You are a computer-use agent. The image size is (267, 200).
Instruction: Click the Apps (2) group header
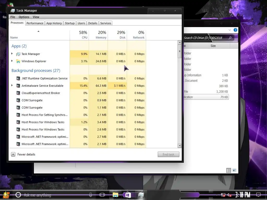[19, 46]
